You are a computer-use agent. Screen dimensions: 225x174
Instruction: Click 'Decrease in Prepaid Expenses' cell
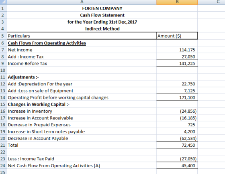pos(82,125)
